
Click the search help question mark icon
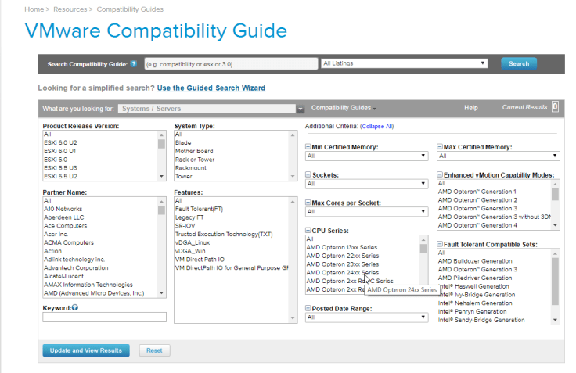click(x=134, y=64)
